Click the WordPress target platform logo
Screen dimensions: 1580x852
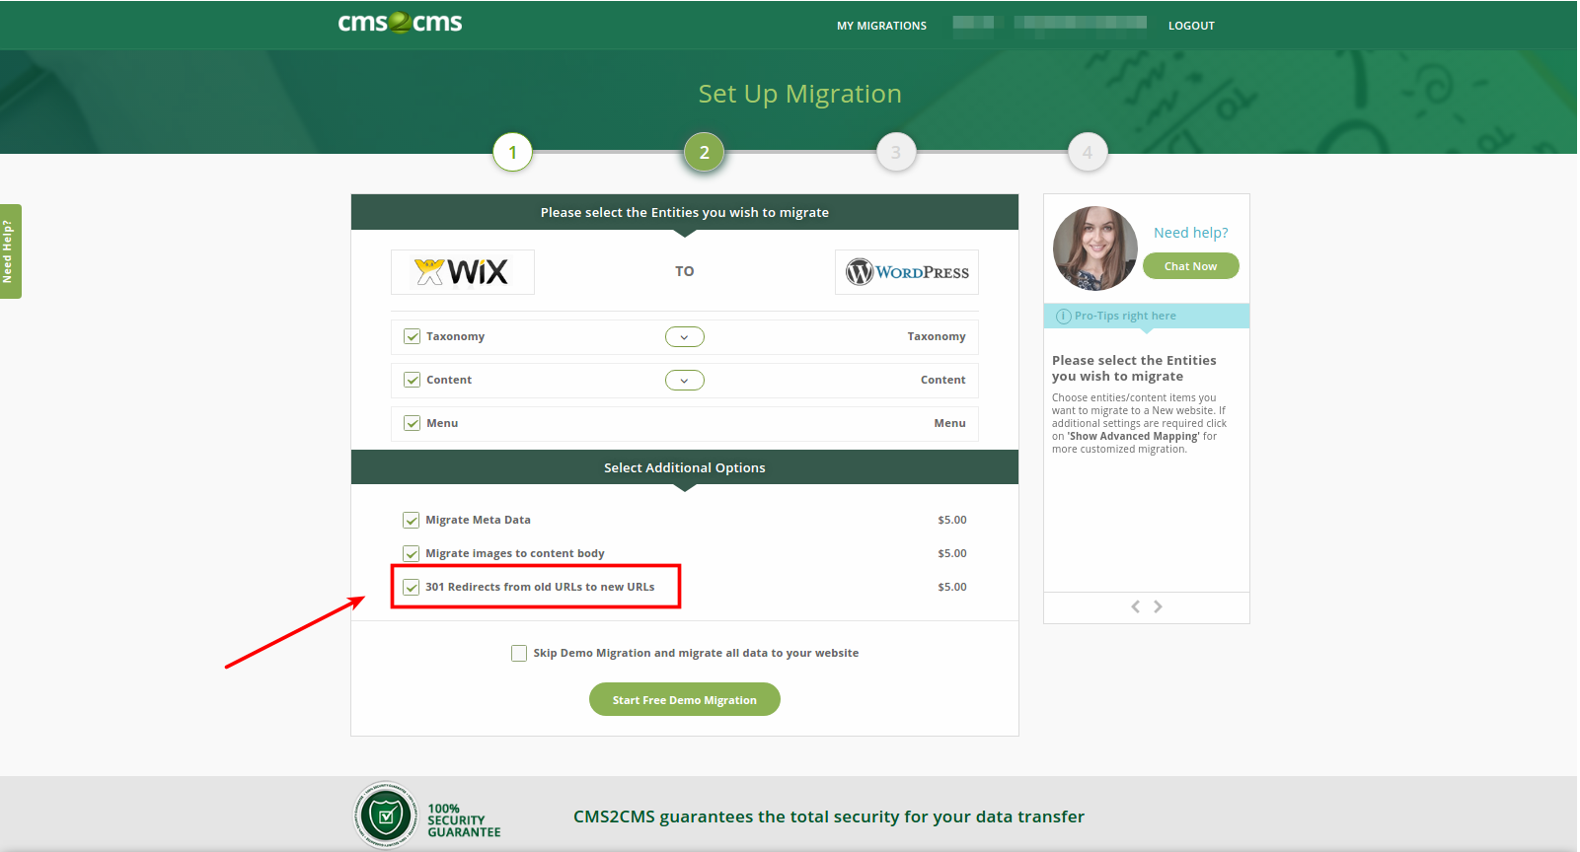[907, 272]
